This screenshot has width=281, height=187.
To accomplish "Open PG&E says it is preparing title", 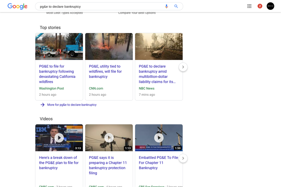I will [x=108, y=165].
